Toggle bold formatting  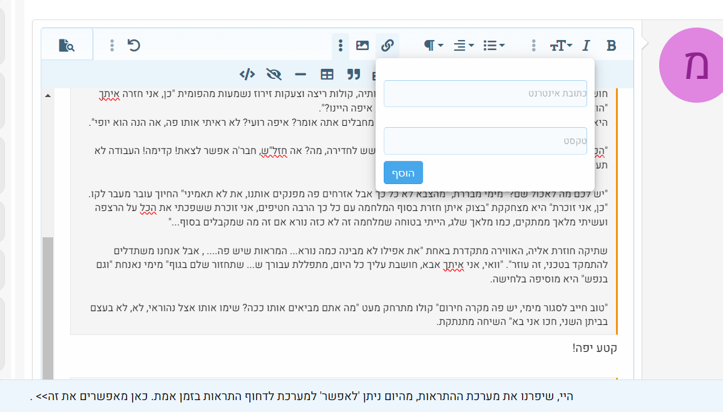click(x=611, y=46)
